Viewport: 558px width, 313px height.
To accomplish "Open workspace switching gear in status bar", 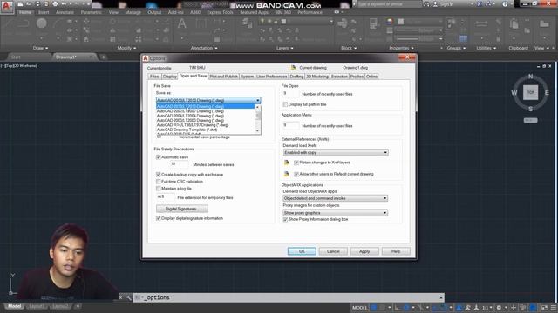I will click(x=499, y=307).
